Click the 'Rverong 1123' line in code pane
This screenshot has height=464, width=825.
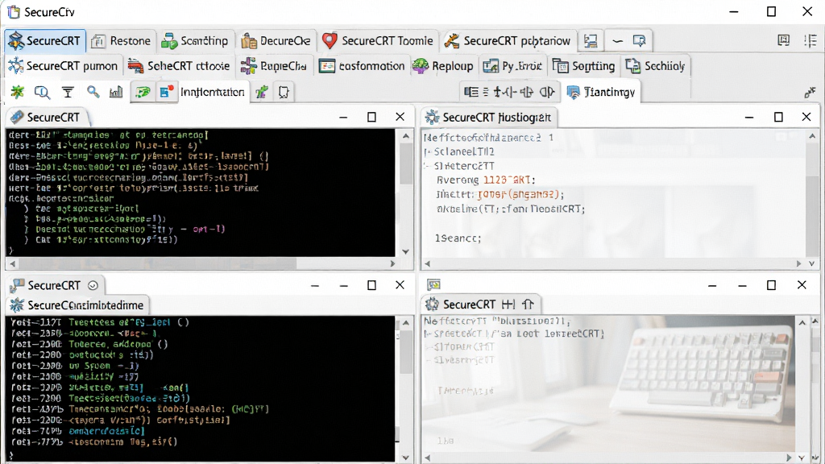[x=486, y=180]
